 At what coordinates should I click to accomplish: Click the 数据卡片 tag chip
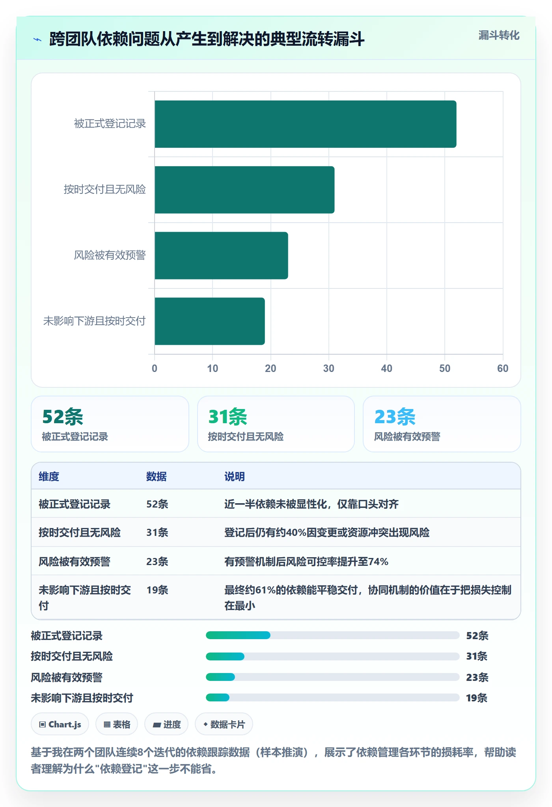point(224,724)
